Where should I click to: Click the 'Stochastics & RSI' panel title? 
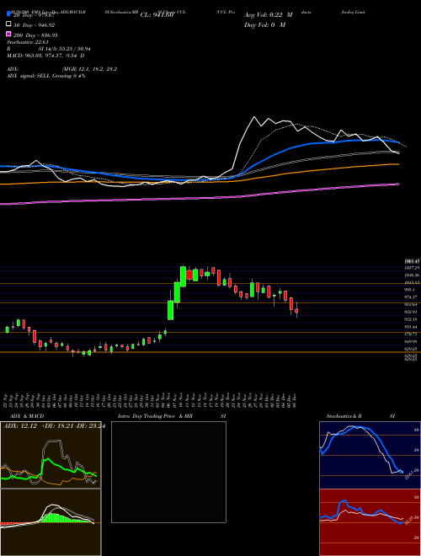click(360, 416)
